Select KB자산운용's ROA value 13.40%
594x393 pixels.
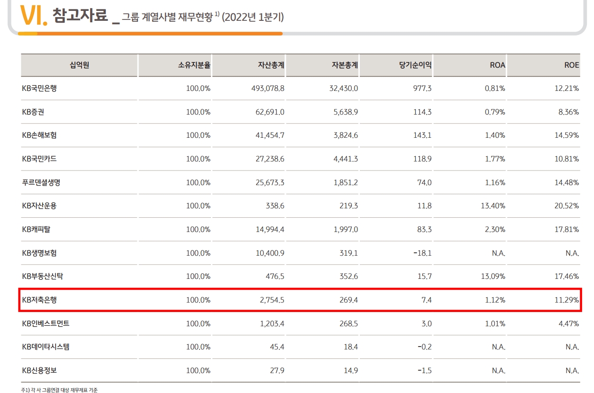point(494,206)
